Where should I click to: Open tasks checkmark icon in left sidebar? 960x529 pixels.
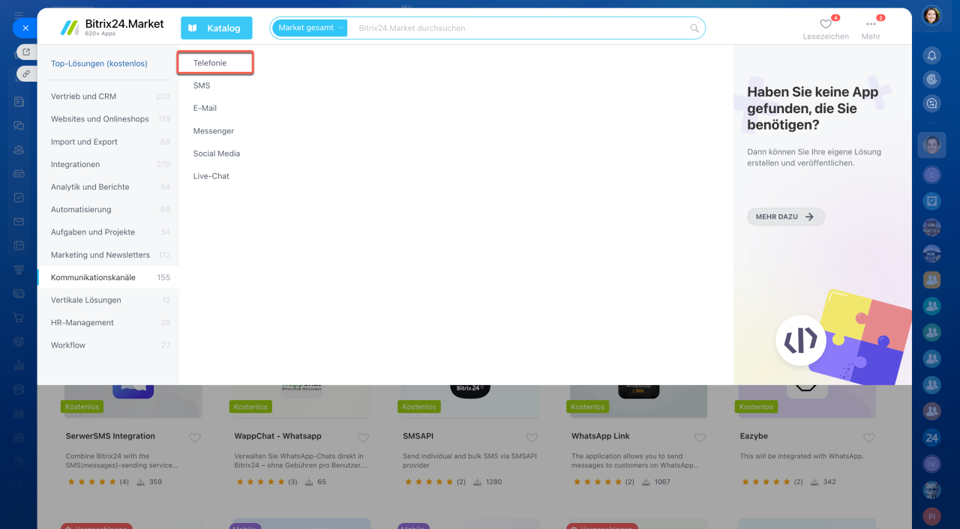pos(19,197)
